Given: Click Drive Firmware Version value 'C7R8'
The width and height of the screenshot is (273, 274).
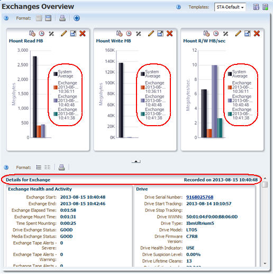Looking at the screenshot, I should (x=192, y=237).
